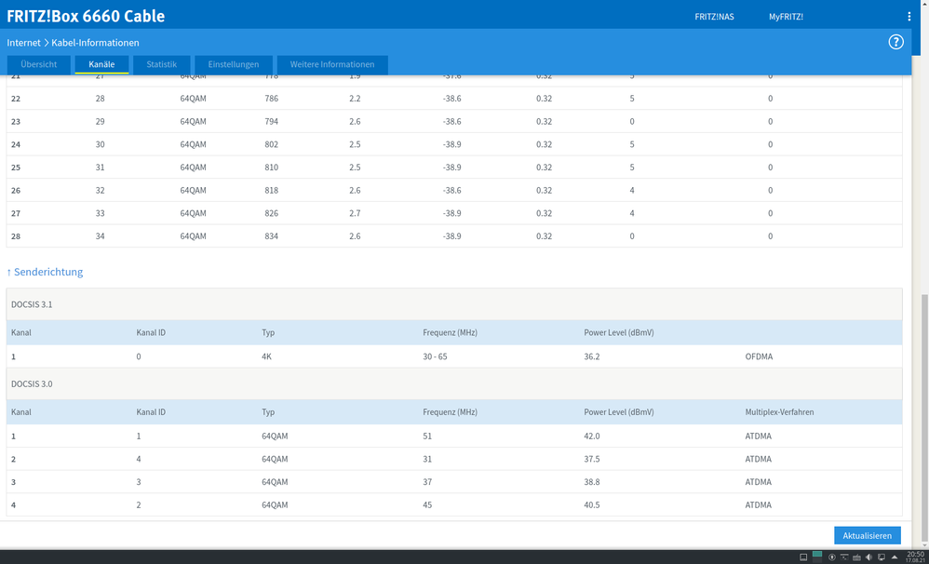Open the Weitere Informationen tab
Screen dimensions: 929x564
(x=332, y=64)
